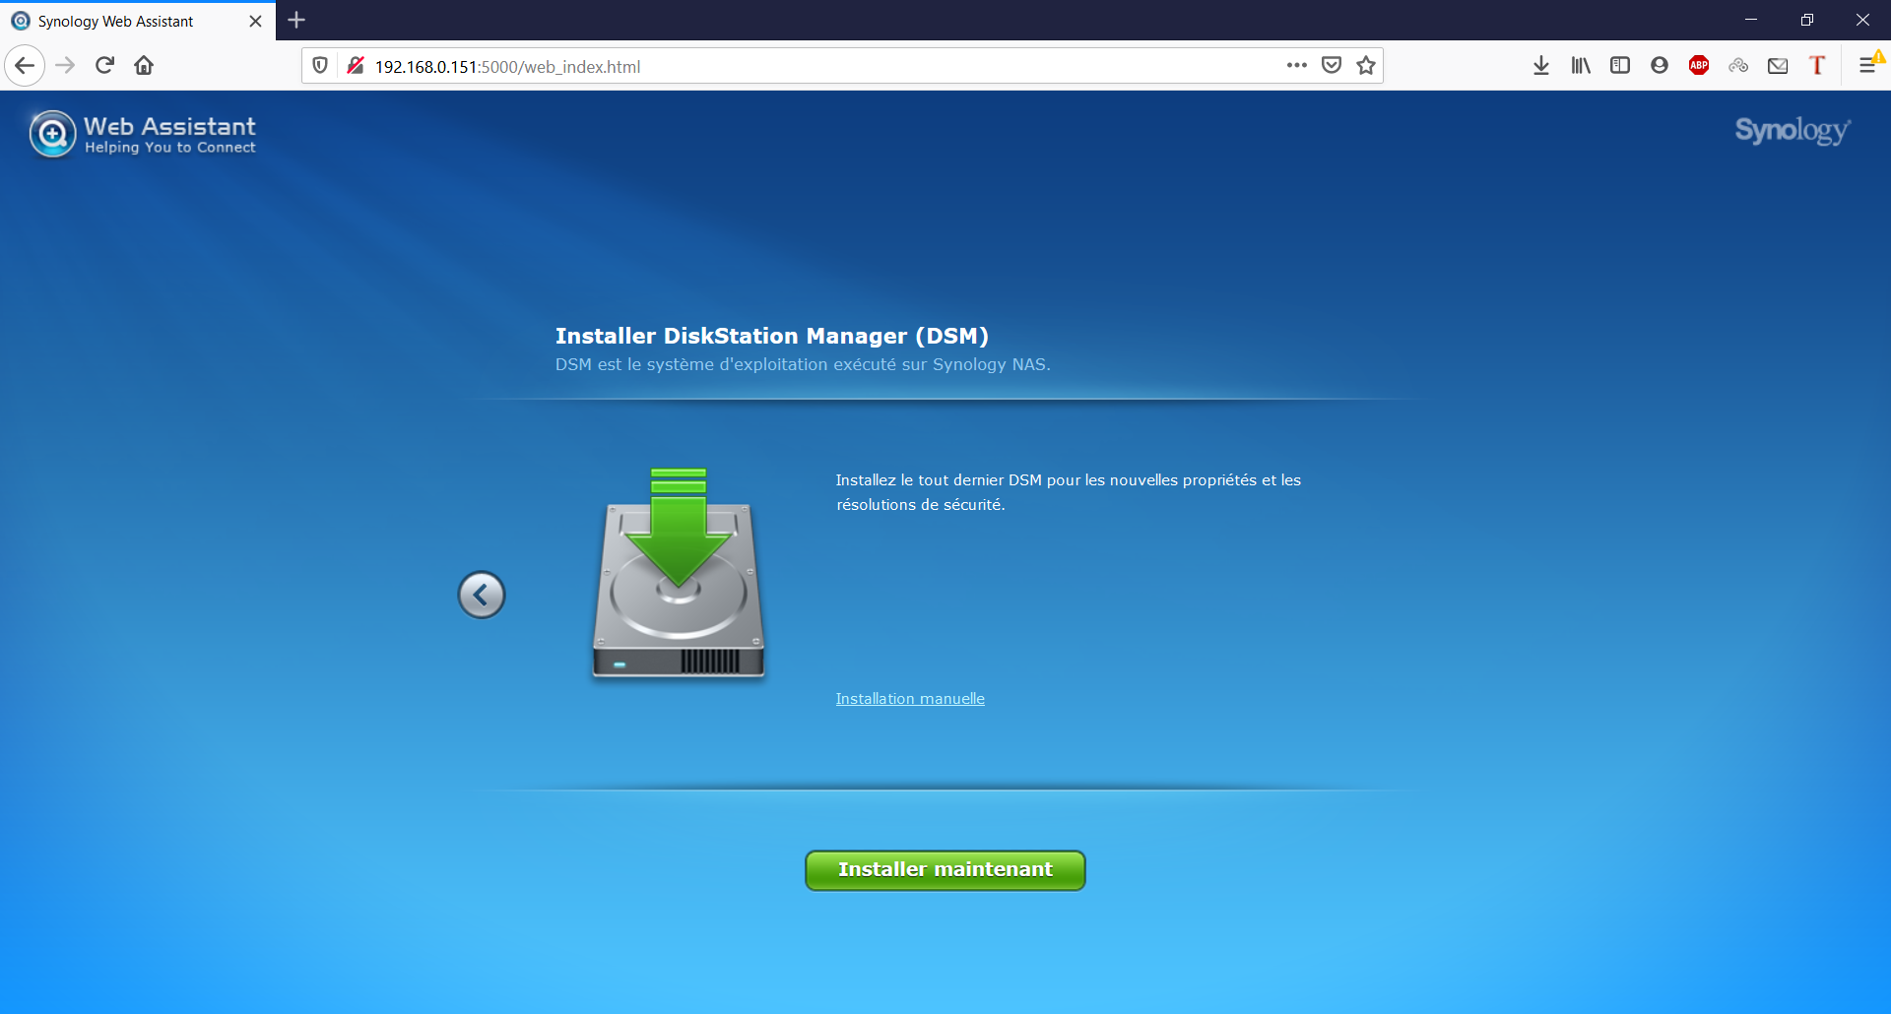Go back with the round arrow button
The width and height of the screenshot is (1891, 1014).
point(482,595)
